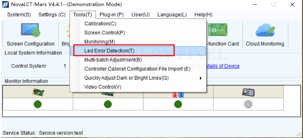Open the Language(L) menu
The width and height of the screenshot is (303, 138).
pos(172,14)
